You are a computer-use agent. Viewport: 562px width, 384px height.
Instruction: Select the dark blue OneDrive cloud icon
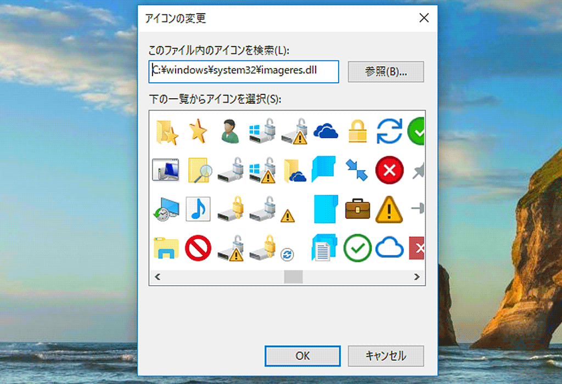(x=325, y=131)
